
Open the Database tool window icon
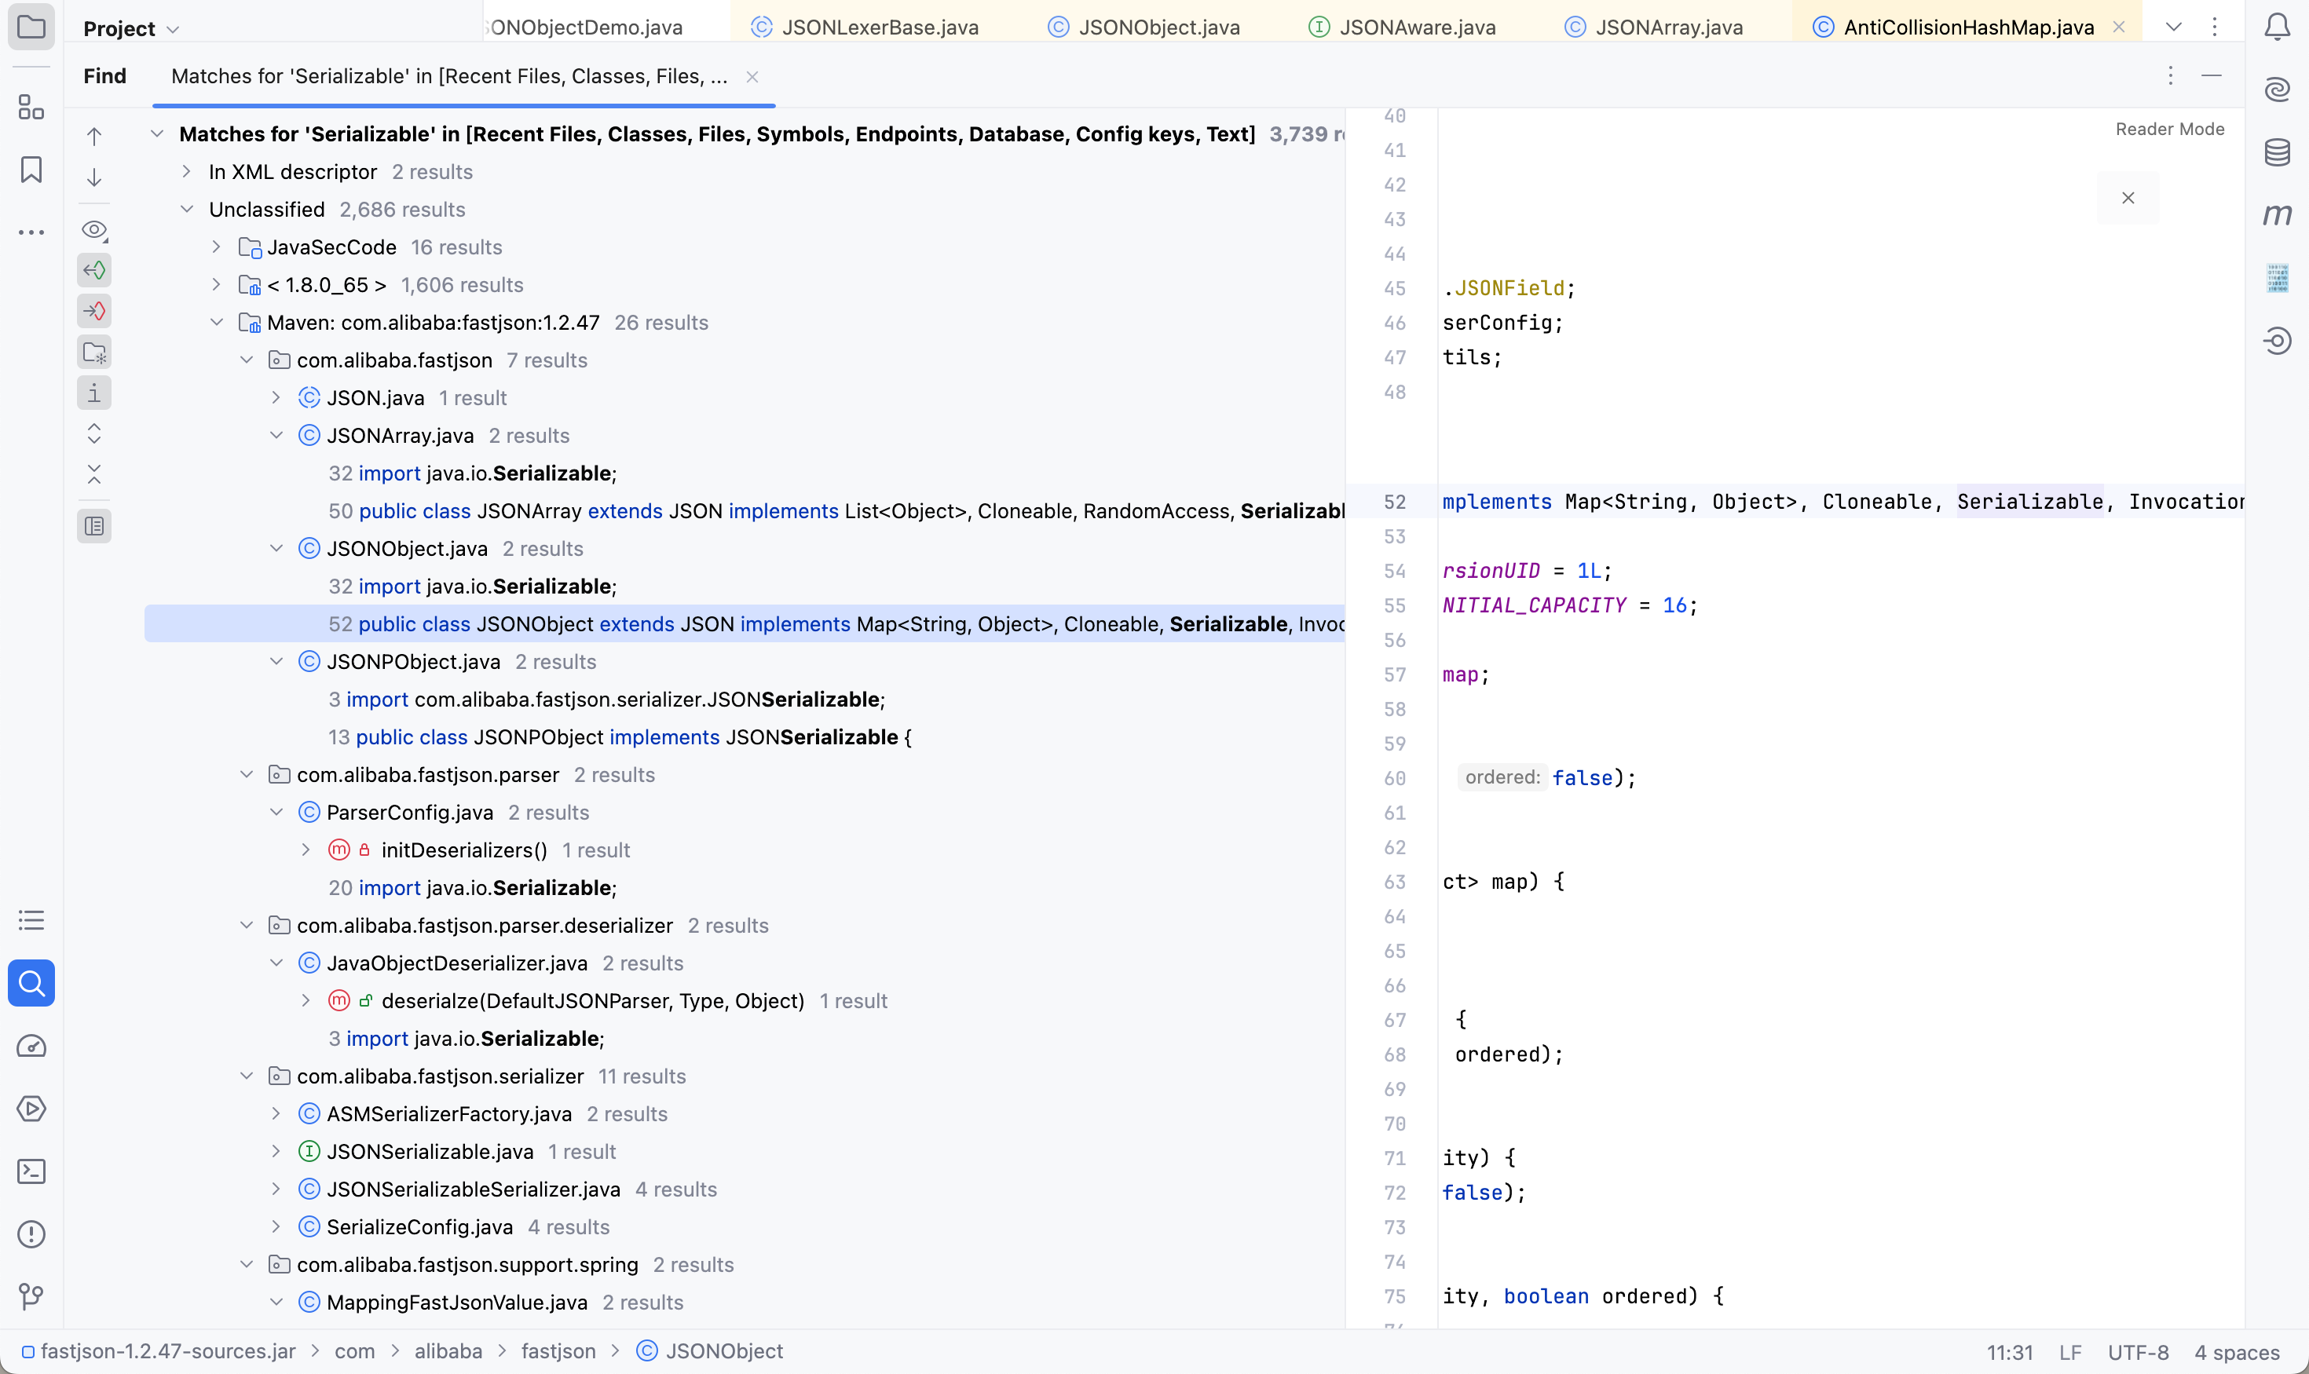pyautogui.click(x=2277, y=152)
